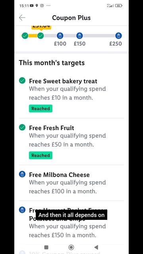
Task: Tap green checkmark beside Free Fresh Fruit
Action: (x=22, y=127)
